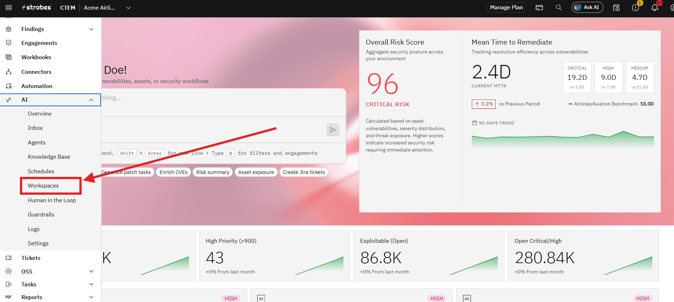This screenshot has width=674, height=302.
Task: Open Schedules under AI
Action: click(x=41, y=172)
